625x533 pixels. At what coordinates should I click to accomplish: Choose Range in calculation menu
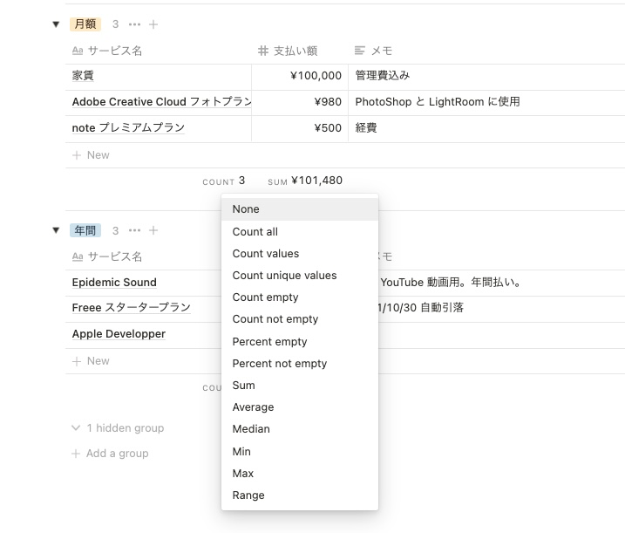point(300,495)
